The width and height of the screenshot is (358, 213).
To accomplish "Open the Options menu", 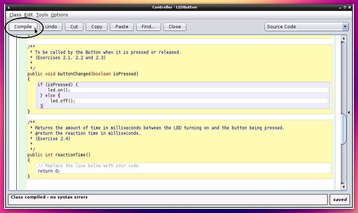I will [x=59, y=15].
